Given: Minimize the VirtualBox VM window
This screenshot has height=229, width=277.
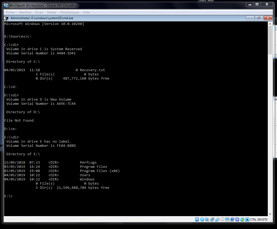Looking at the screenshot, I should coord(250,4).
